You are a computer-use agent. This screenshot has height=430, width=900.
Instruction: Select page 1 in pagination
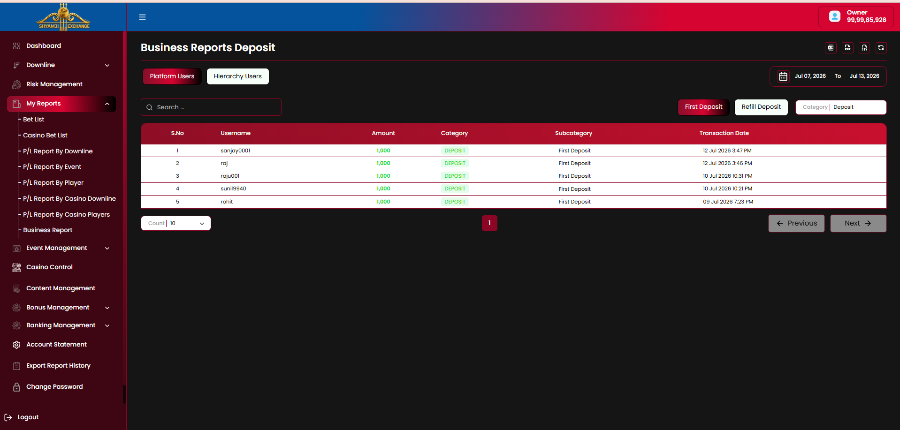coord(489,223)
